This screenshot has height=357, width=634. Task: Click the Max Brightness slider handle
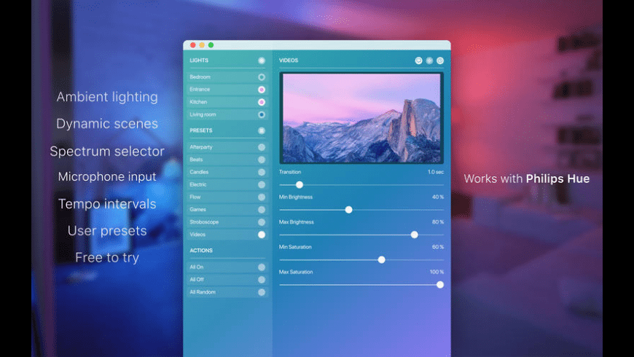[x=415, y=235]
